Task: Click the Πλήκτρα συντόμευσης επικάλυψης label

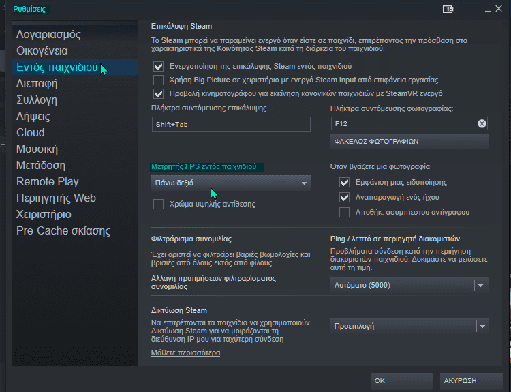Action: pyautogui.click(x=209, y=108)
